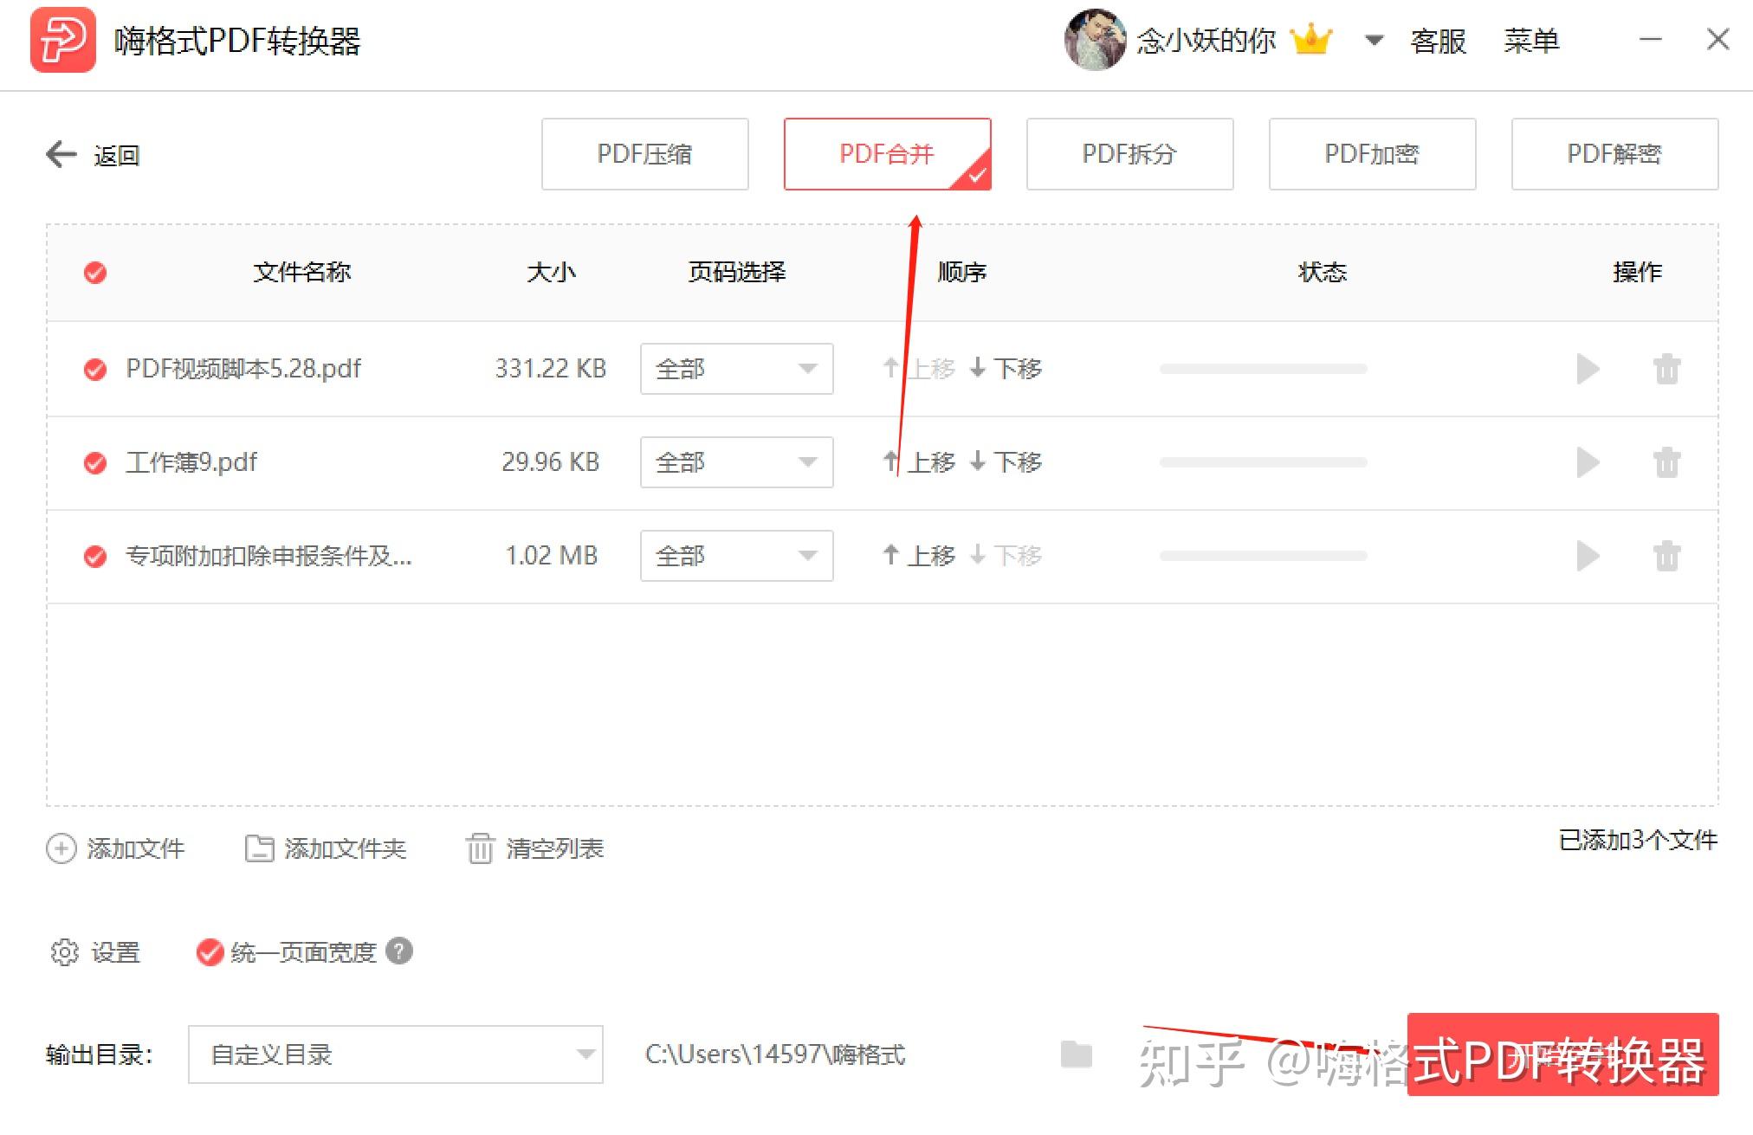Expand 输出目录 自定义目录 dropdown

(396, 1054)
